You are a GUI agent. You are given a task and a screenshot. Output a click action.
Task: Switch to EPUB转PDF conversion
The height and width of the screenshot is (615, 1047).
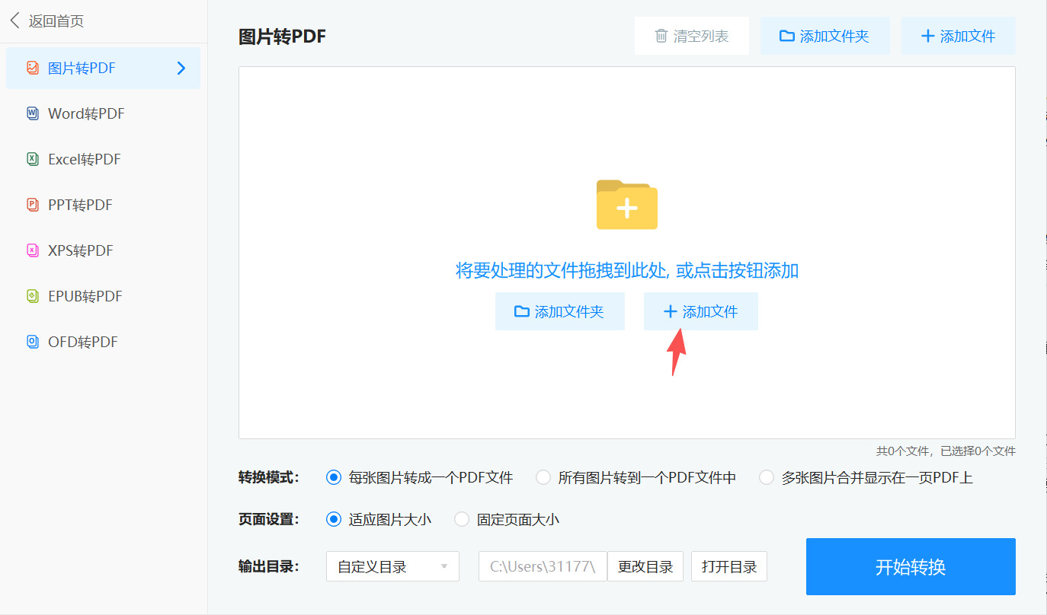[83, 296]
